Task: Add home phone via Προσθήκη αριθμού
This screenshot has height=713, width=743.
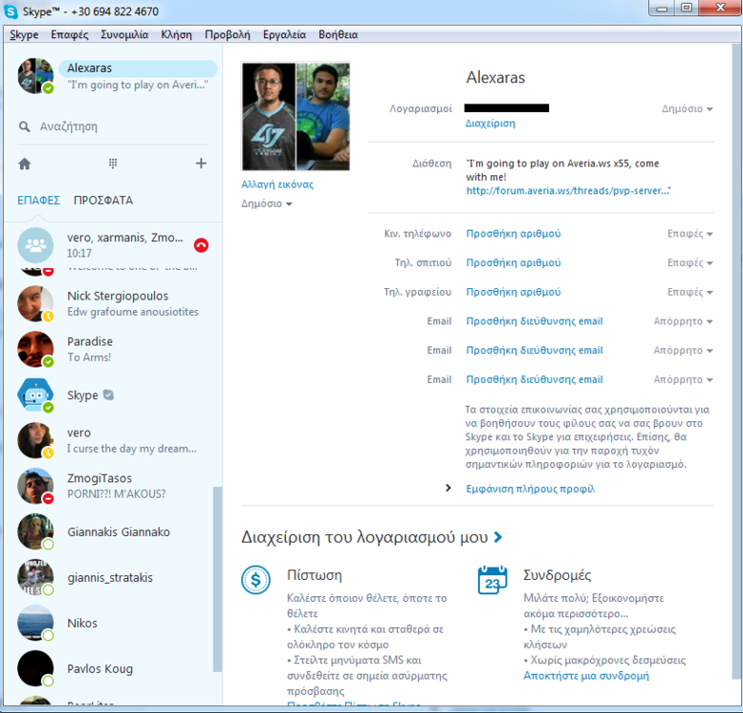Action: (513, 262)
